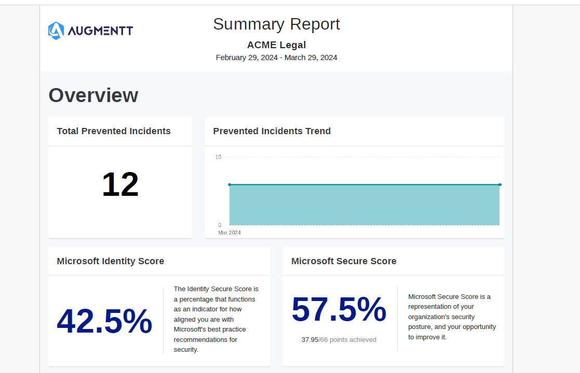Screen dimensions: 580x373
Task: Click the 57.5% secure score value
Action: (339, 310)
